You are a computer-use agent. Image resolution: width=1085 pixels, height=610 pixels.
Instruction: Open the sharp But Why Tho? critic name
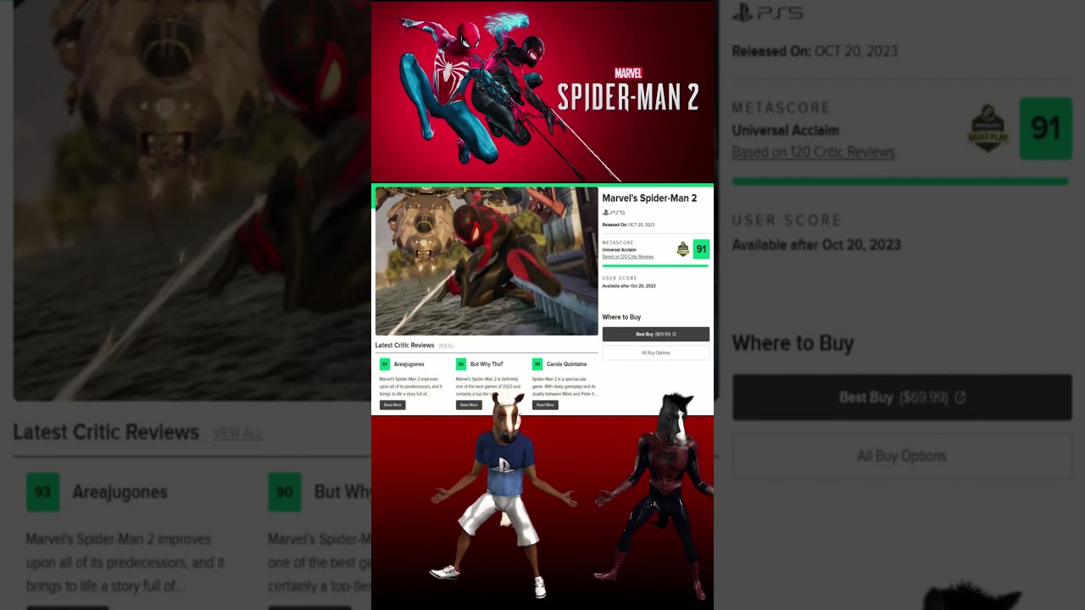[x=487, y=364]
